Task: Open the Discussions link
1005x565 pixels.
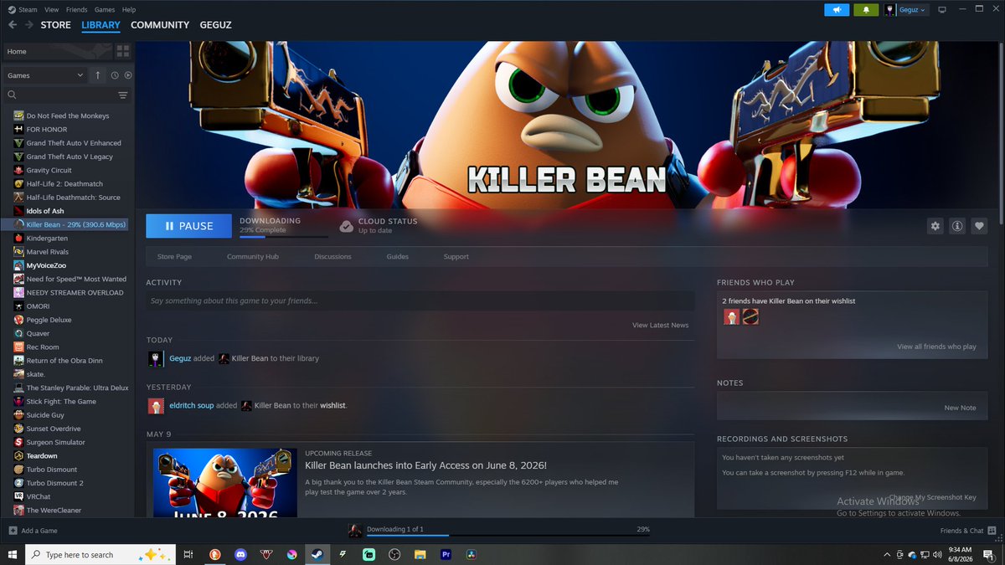Action: click(x=332, y=257)
